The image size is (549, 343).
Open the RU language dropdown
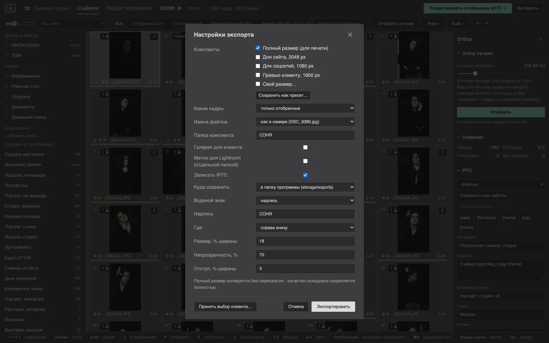coord(480,24)
